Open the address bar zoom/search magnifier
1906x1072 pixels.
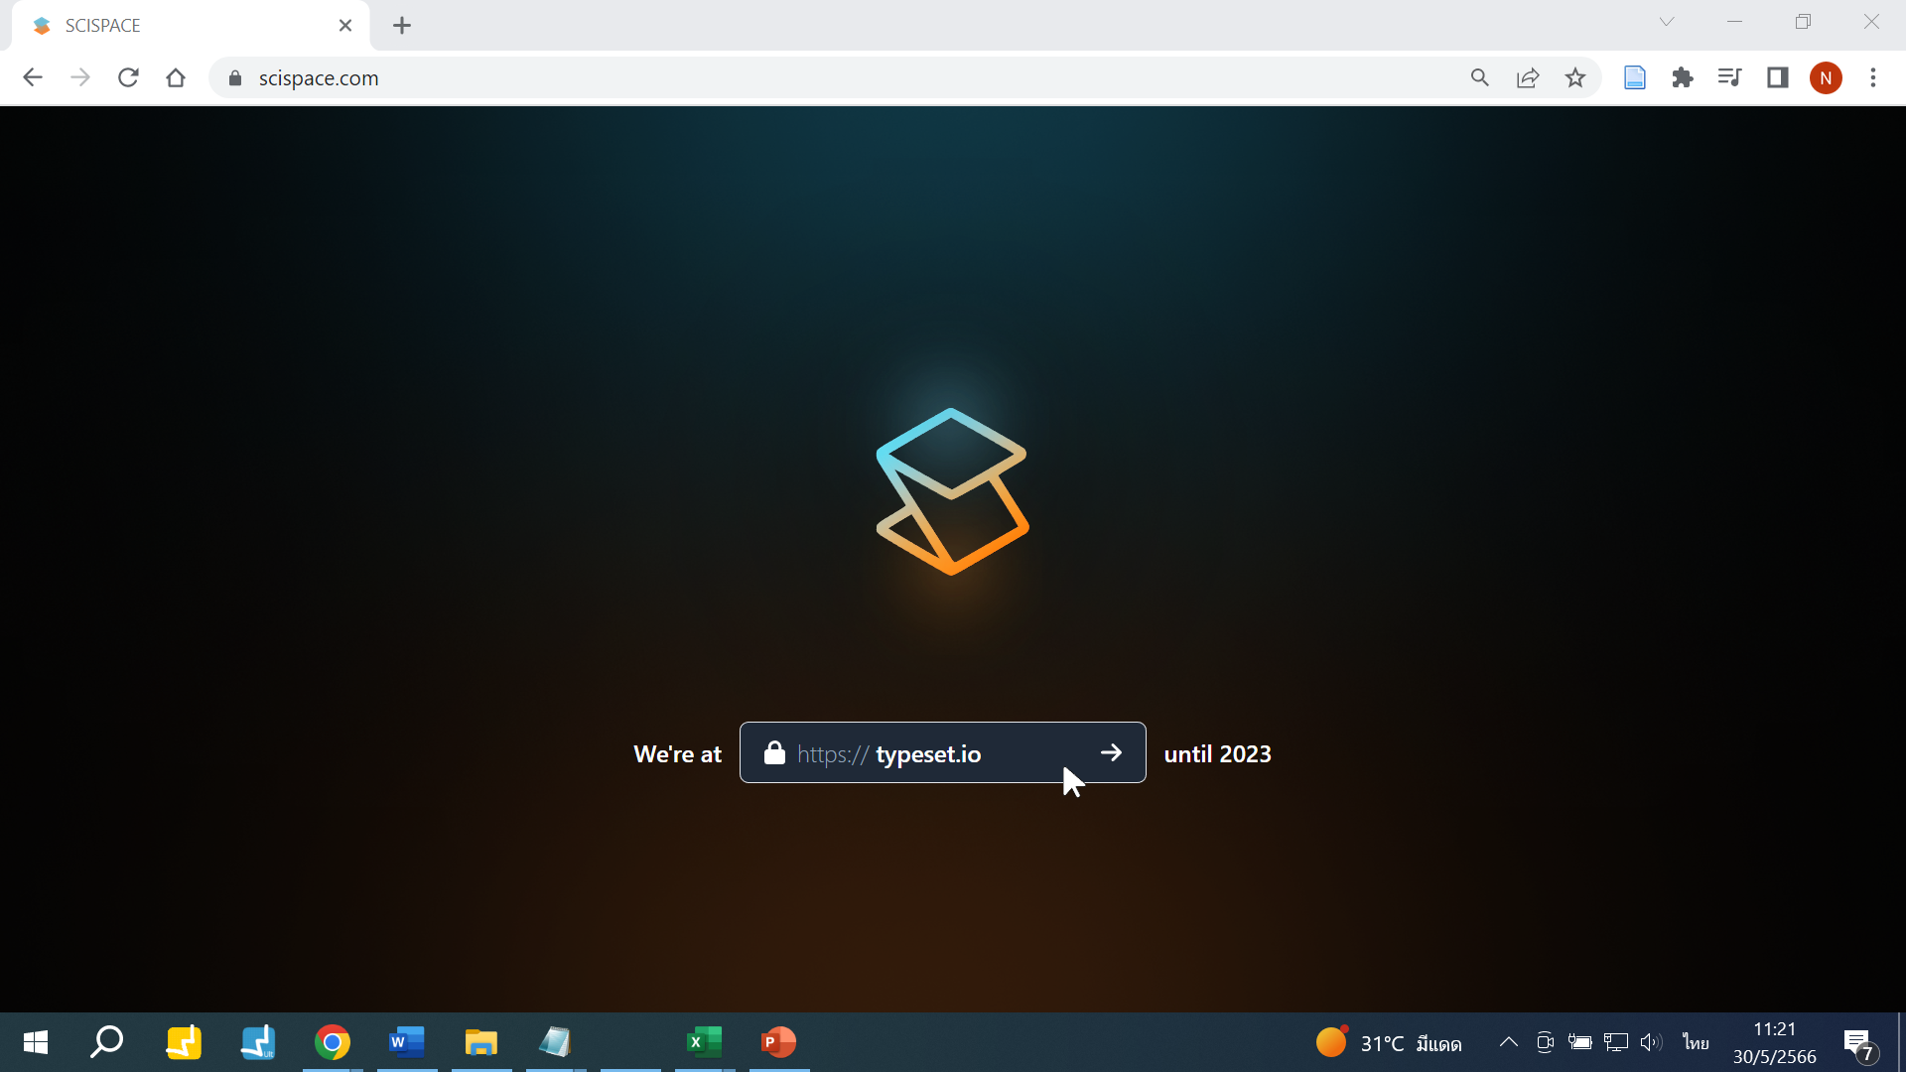(x=1480, y=77)
